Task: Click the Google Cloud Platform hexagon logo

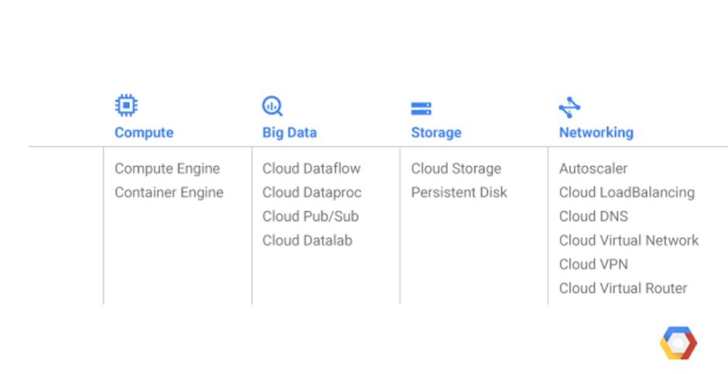Action: click(x=678, y=343)
